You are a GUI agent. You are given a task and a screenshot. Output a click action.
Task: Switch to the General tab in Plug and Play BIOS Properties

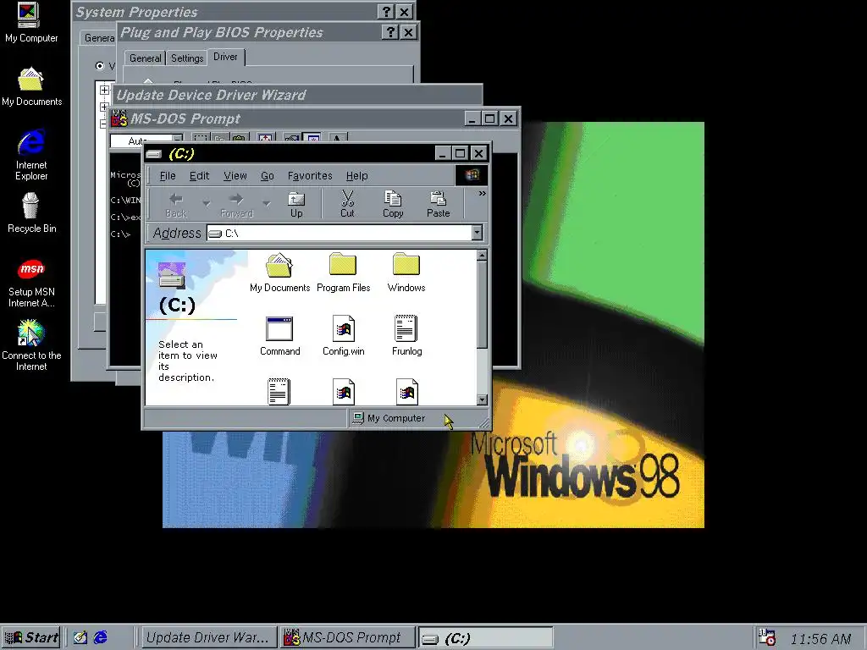[145, 58]
